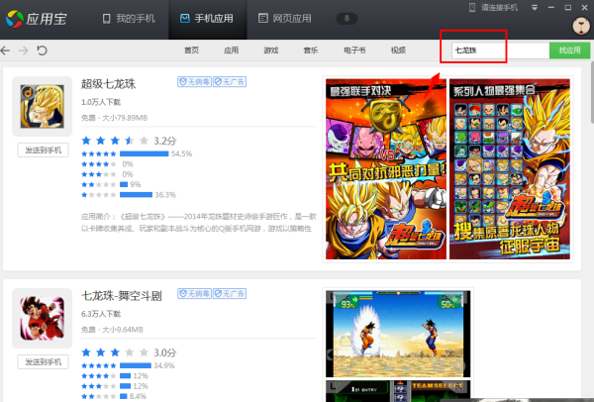Click the 超级七龙珠 应用简介 description text
The height and width of the screenshot is (402, 594).
(199, 223)
